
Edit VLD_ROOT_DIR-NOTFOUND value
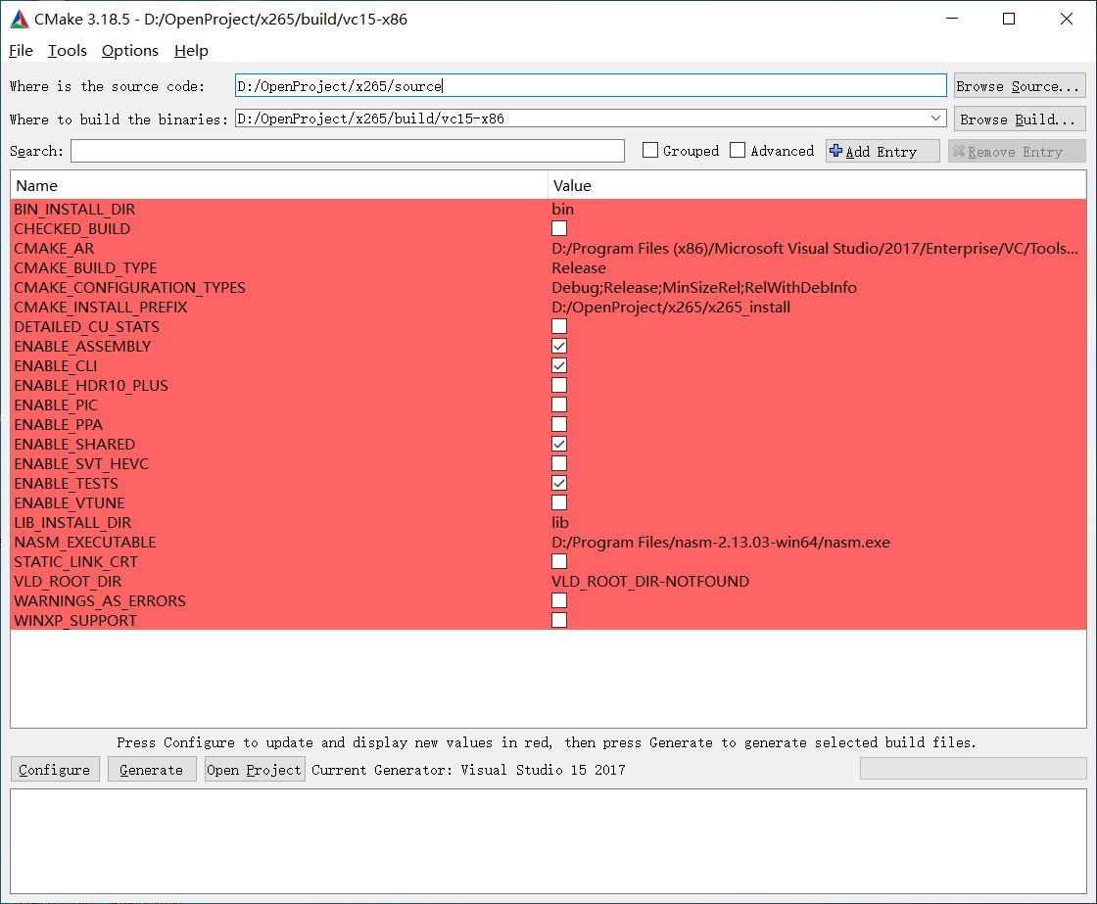650,582
